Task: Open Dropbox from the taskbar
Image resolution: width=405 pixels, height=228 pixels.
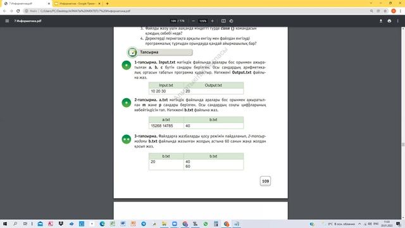Action: [x=61, y=224]
